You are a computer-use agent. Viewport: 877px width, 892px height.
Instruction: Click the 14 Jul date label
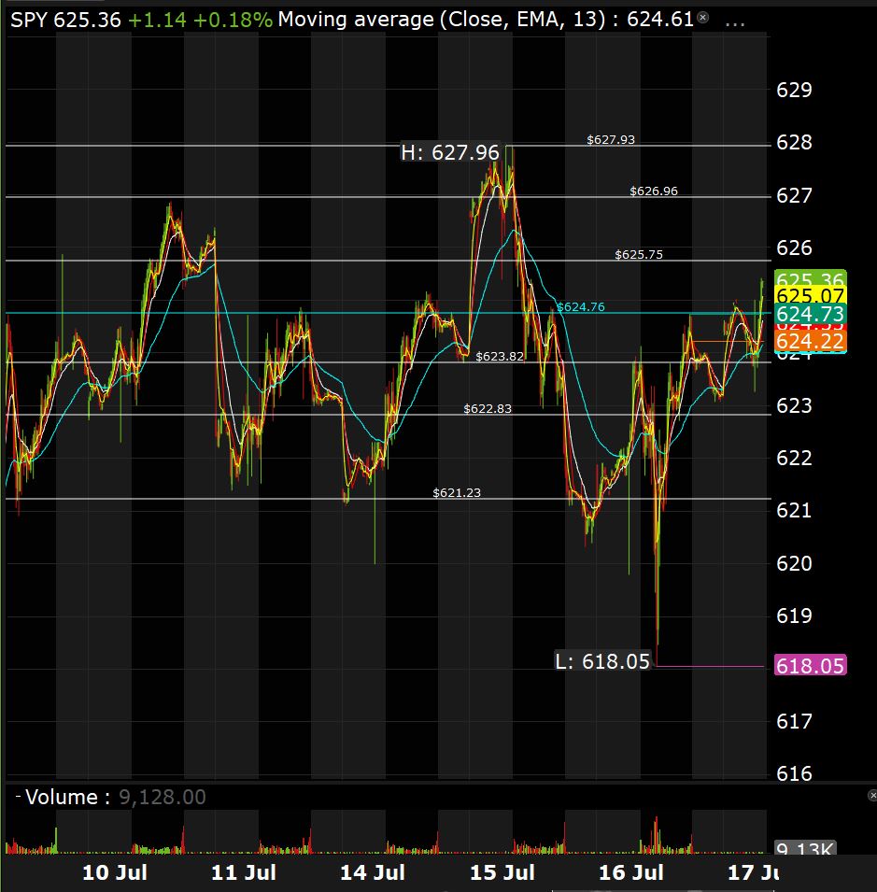pyautogui.click(x=373, y=872)
